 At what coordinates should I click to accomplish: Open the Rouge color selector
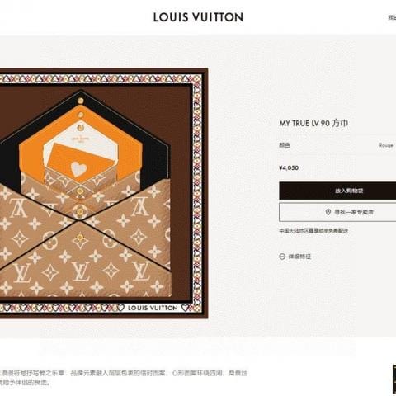[386, 145]
